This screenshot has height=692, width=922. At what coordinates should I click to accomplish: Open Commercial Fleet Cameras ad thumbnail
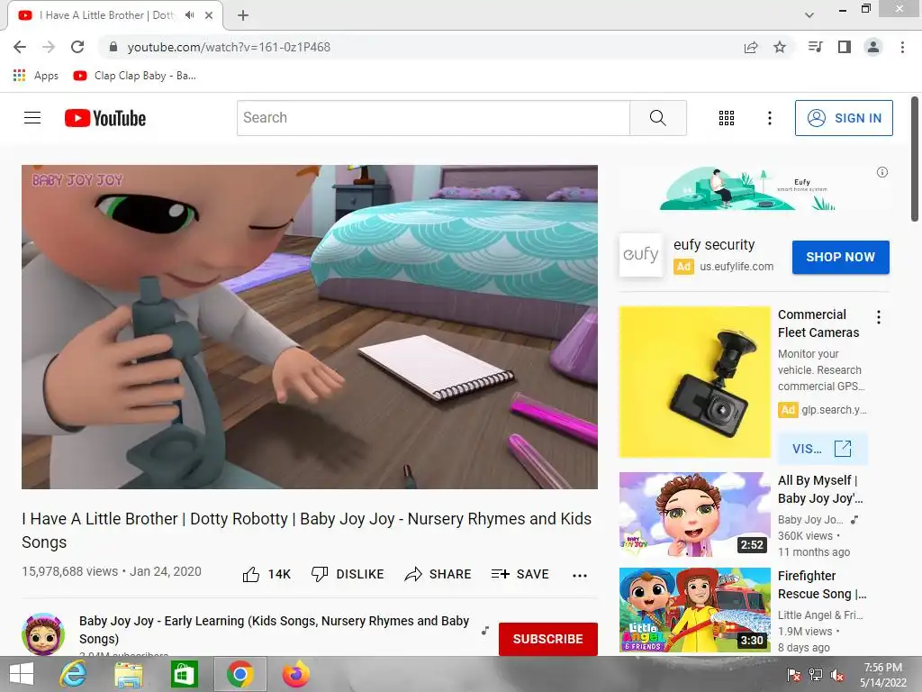[694, 382]
